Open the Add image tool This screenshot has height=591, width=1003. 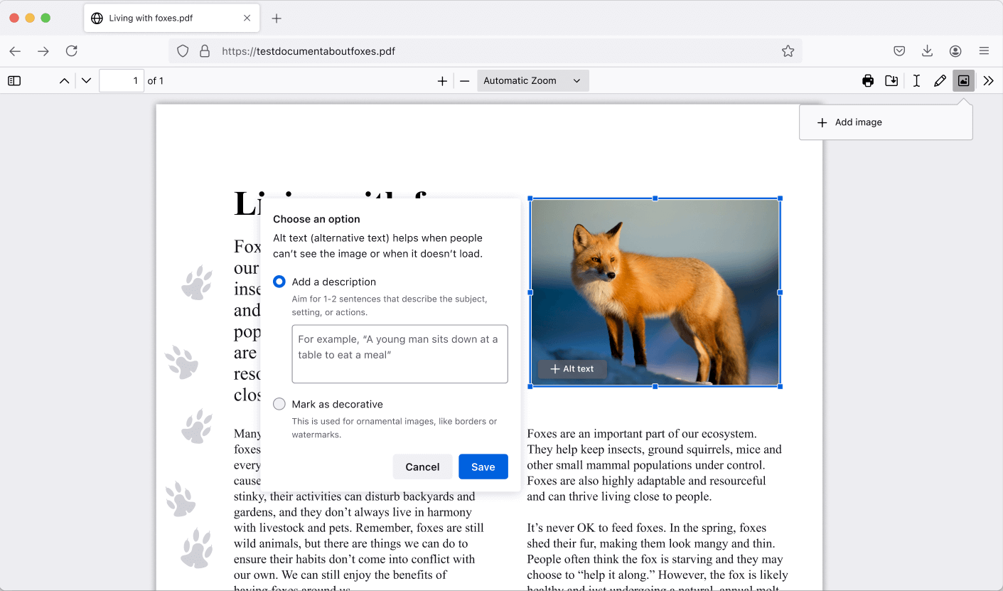pos(963,80)
